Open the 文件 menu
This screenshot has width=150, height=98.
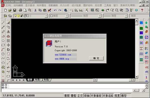[8, 5]
